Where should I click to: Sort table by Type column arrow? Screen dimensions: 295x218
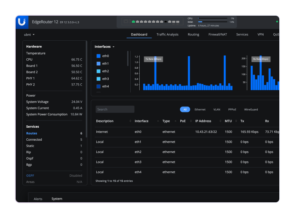[176, 121]
